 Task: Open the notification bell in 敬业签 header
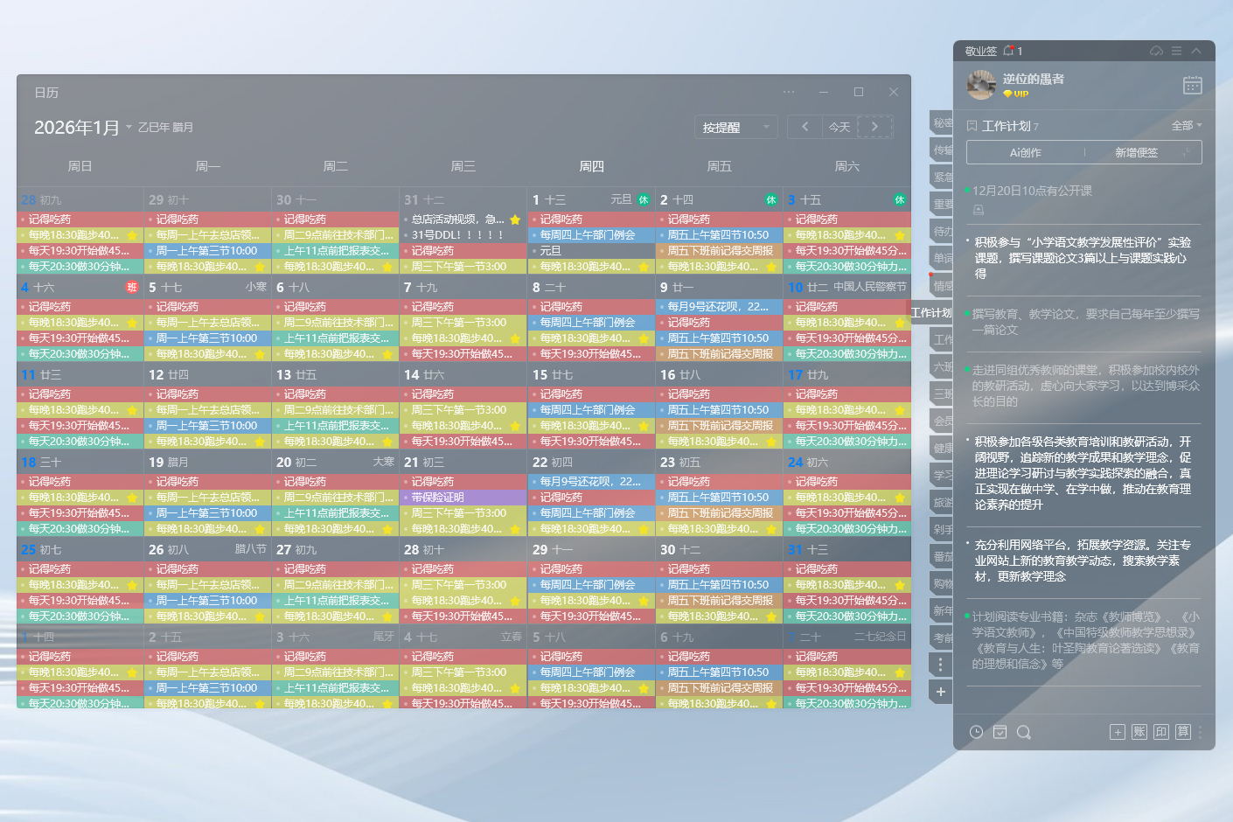pyautogui.click(x=1009, y=51)
